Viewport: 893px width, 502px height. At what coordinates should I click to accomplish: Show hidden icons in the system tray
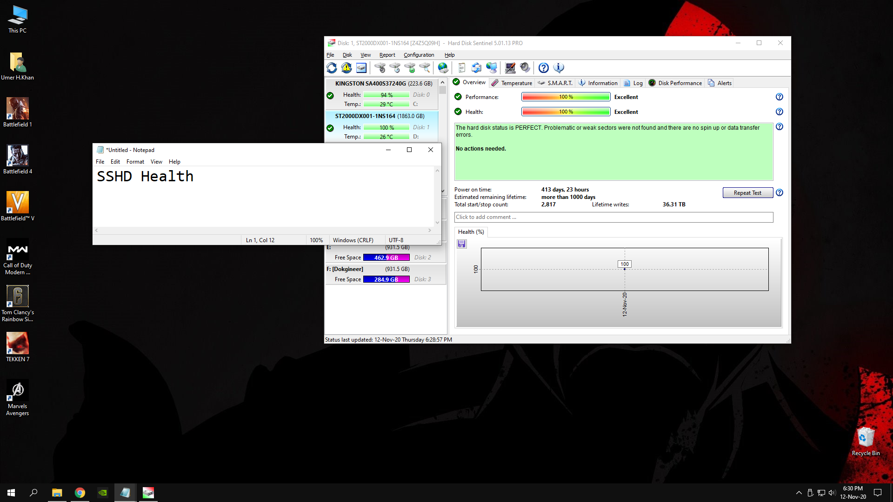(x=799, y=493)
